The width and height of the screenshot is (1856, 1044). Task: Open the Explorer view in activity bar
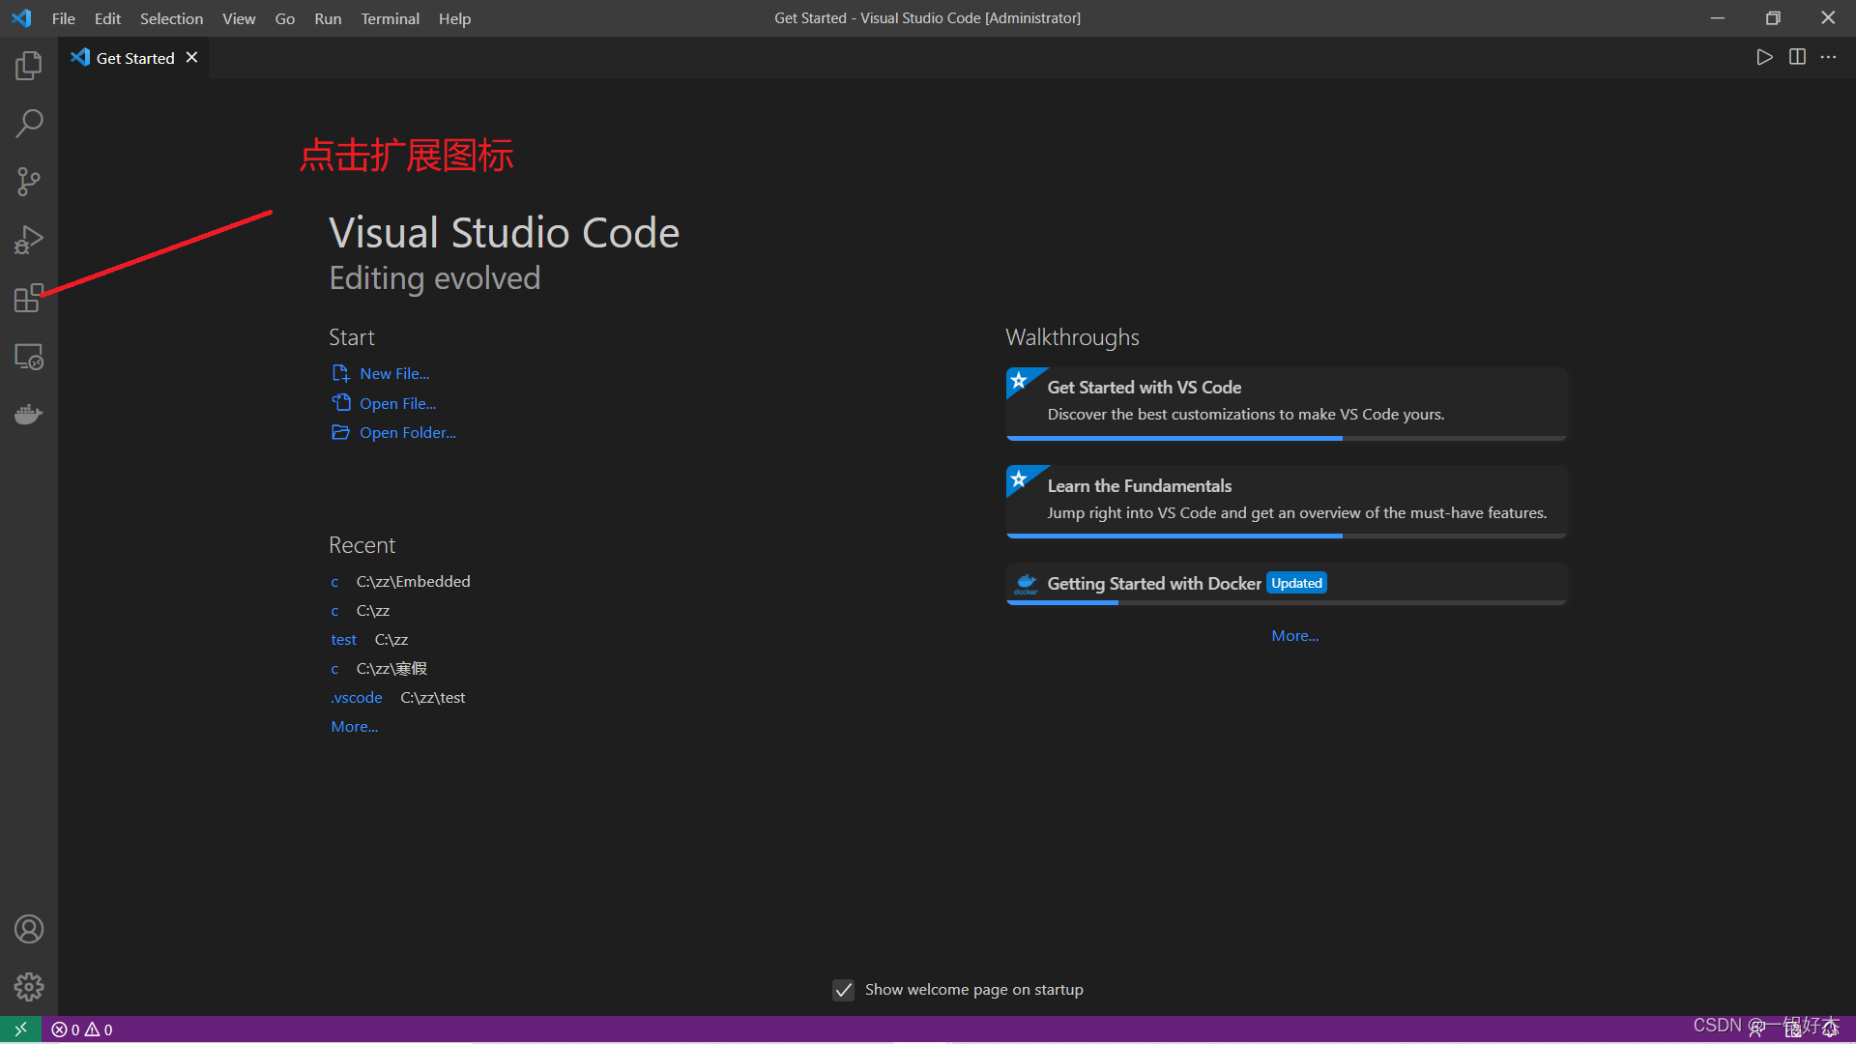[29, 66]
